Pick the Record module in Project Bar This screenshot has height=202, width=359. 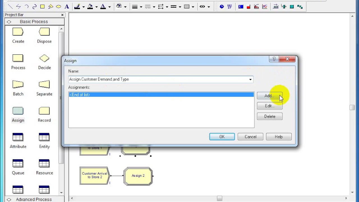pos(44,115)
